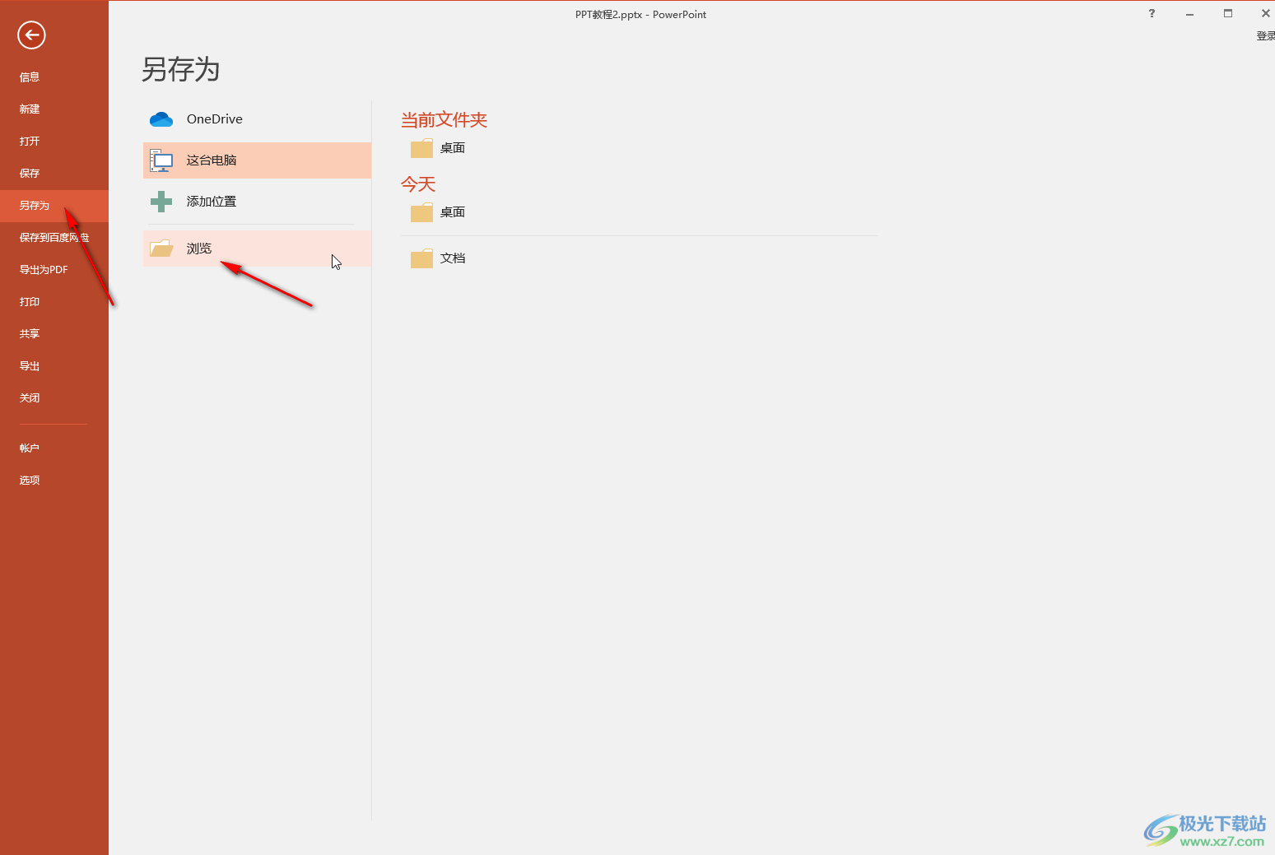Image resolution: width=1275 pixels, height=855 pixels.
Task: Click the back arrow circle icon
Action: pos(31,35)
